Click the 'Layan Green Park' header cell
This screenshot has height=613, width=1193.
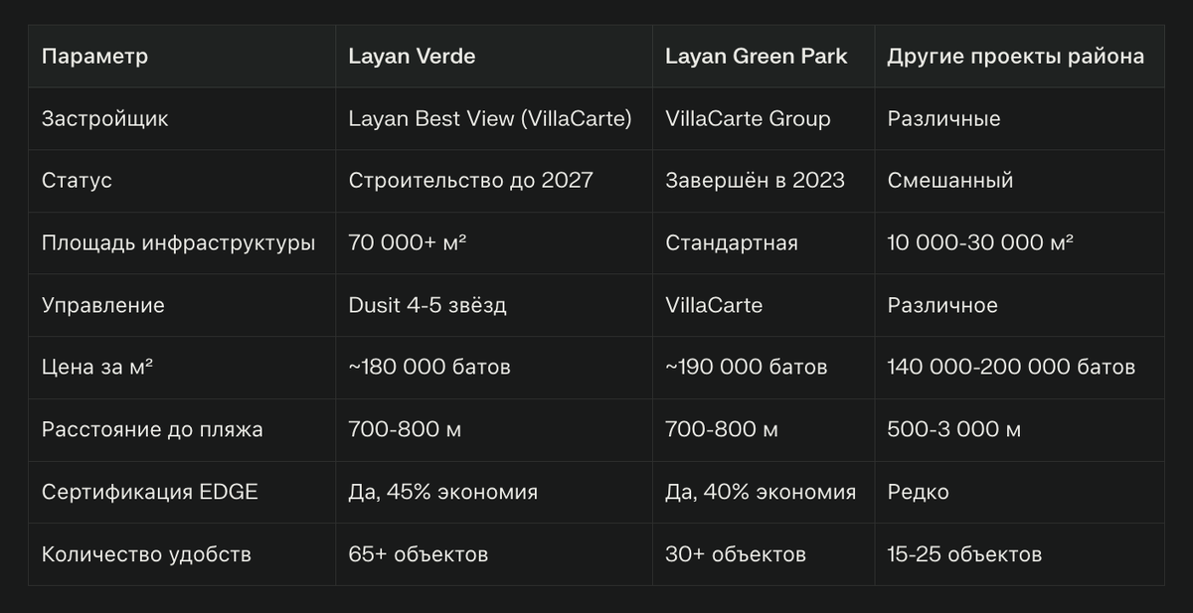(x=757, y=57)
